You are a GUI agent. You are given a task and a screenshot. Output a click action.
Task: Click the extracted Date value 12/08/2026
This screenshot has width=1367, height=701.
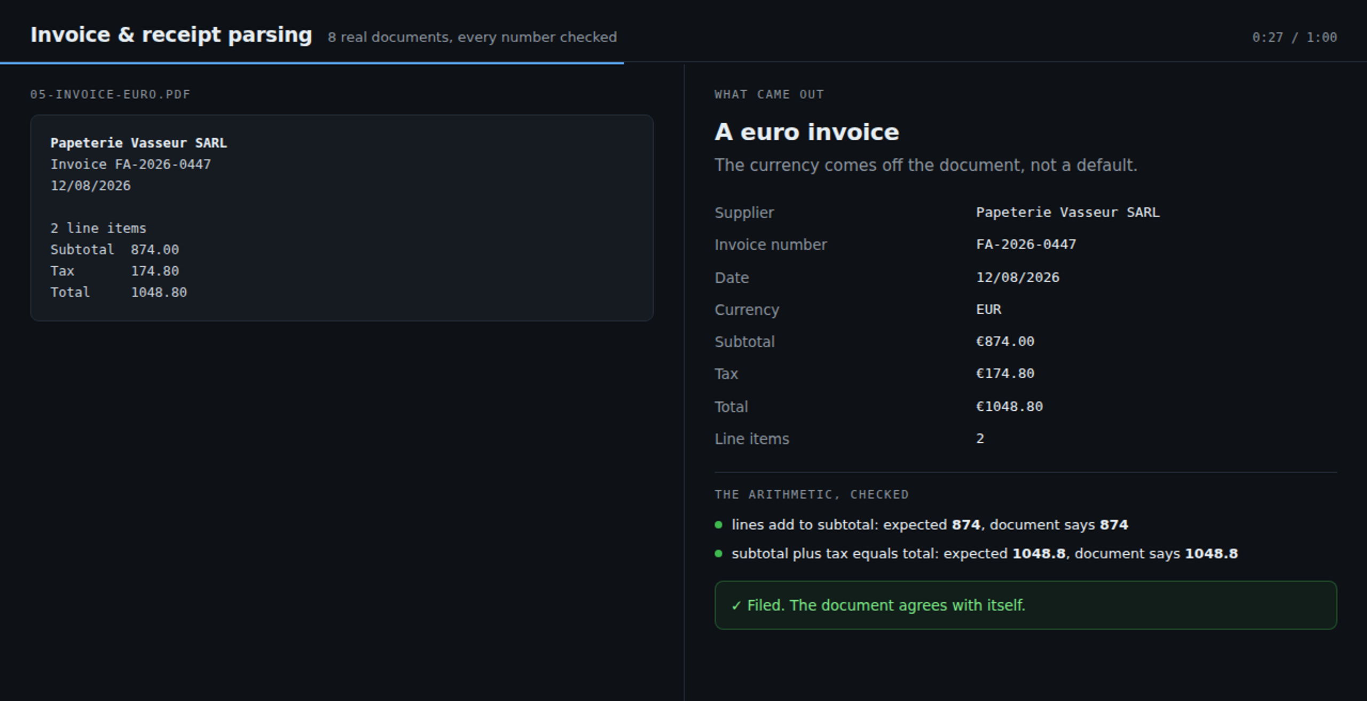(x=1018, y=277)
